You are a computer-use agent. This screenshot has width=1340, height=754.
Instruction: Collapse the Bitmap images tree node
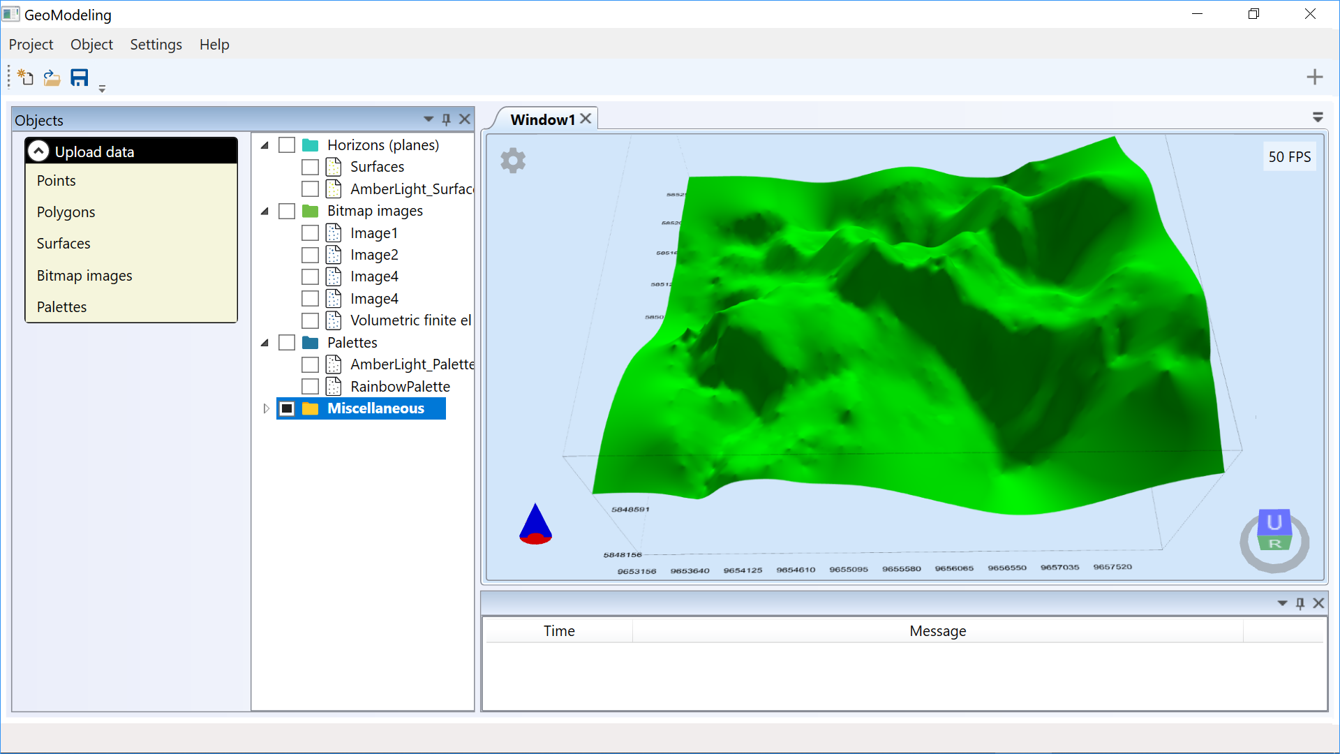tap(265, 211)
